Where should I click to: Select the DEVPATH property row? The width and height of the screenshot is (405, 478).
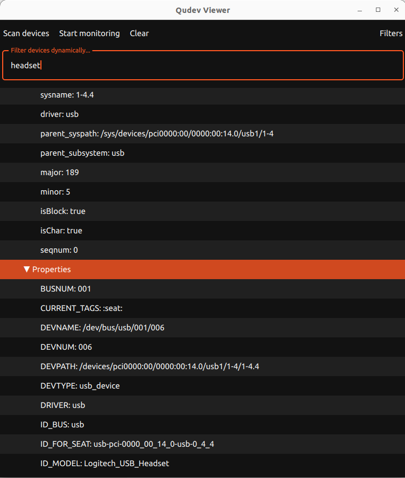click(x=150, y=366)
